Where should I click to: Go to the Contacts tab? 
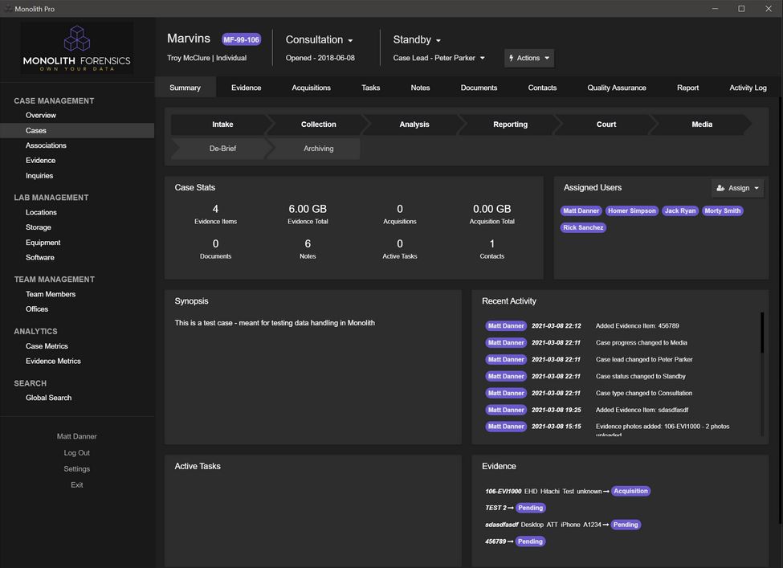tap(542, 88)
